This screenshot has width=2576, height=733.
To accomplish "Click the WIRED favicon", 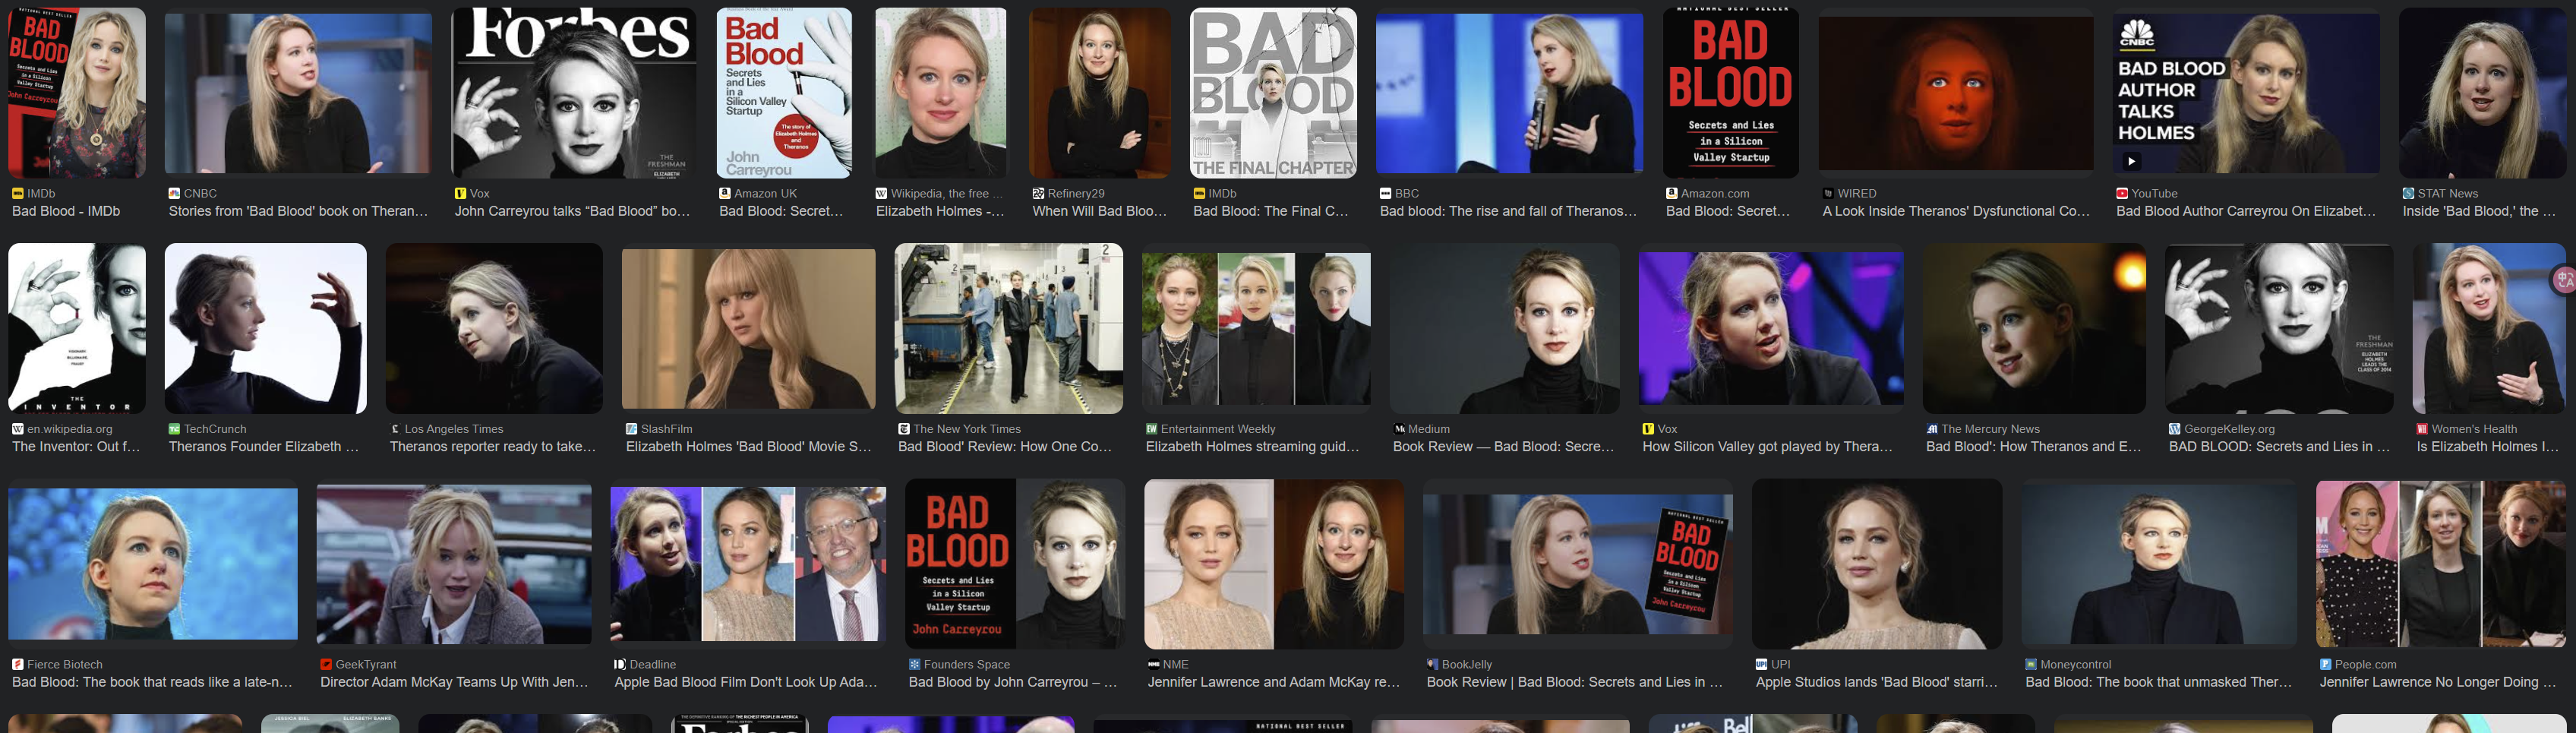I will tap(1828, 193).
